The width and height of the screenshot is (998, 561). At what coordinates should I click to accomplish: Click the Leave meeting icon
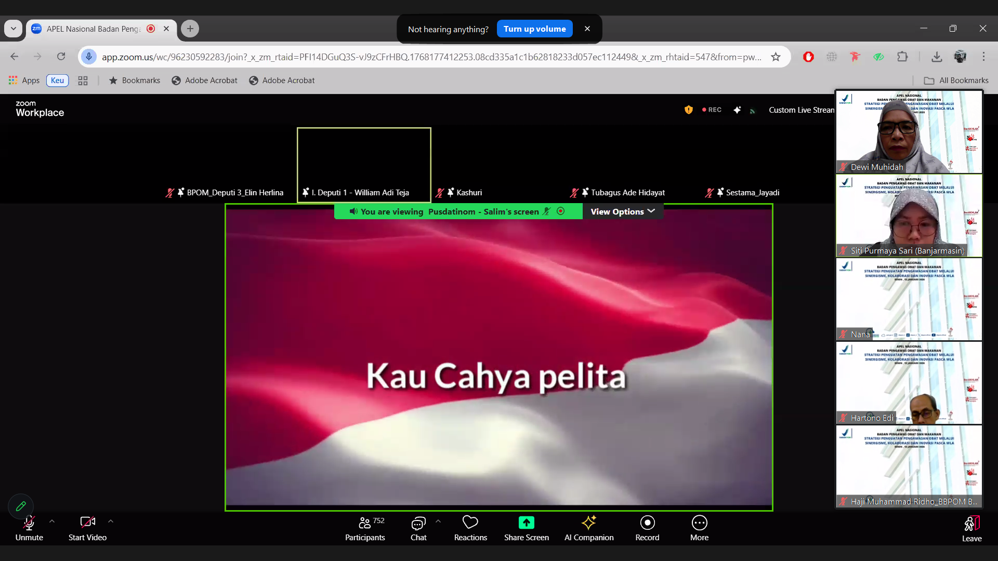coord(971,524)
